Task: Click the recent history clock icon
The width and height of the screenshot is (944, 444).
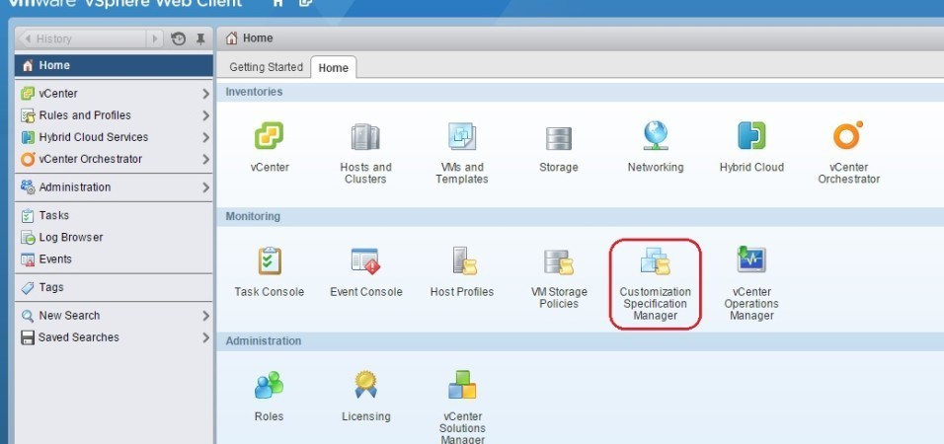Action: 178,39
